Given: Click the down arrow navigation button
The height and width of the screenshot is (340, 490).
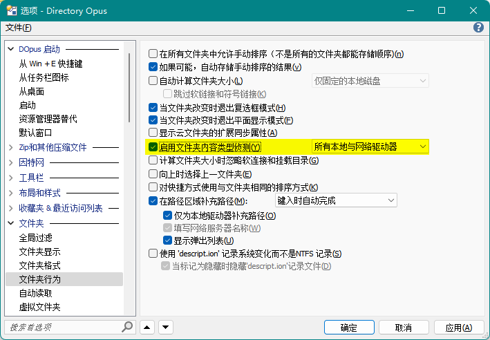Looking at the screenshot, I should 166,327.
